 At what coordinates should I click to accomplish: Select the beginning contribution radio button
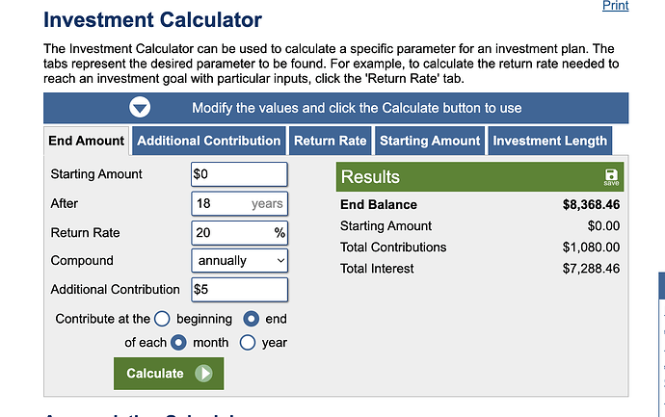pos(162,319)
